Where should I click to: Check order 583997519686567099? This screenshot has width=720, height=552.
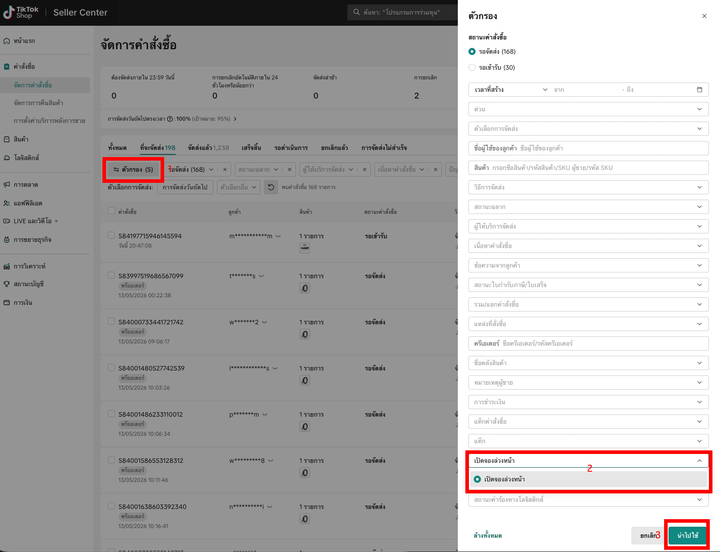click(111, 275)
